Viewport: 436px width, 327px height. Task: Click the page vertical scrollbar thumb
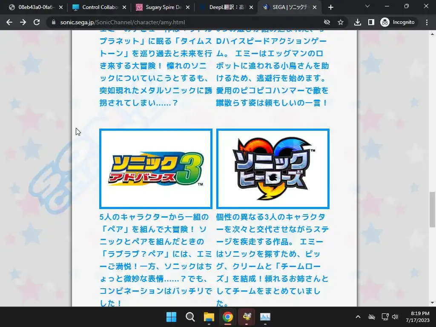point(432,209)
